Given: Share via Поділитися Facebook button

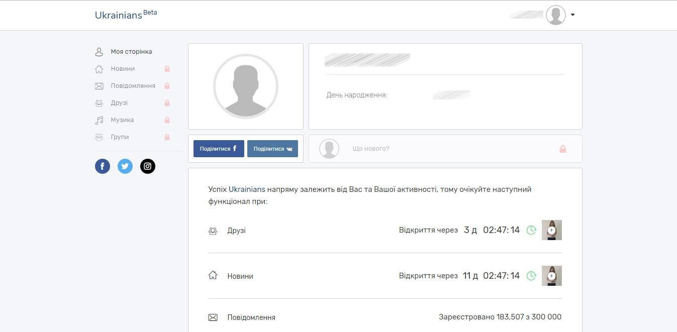Looking at the screenshot, I should point(219,149).
